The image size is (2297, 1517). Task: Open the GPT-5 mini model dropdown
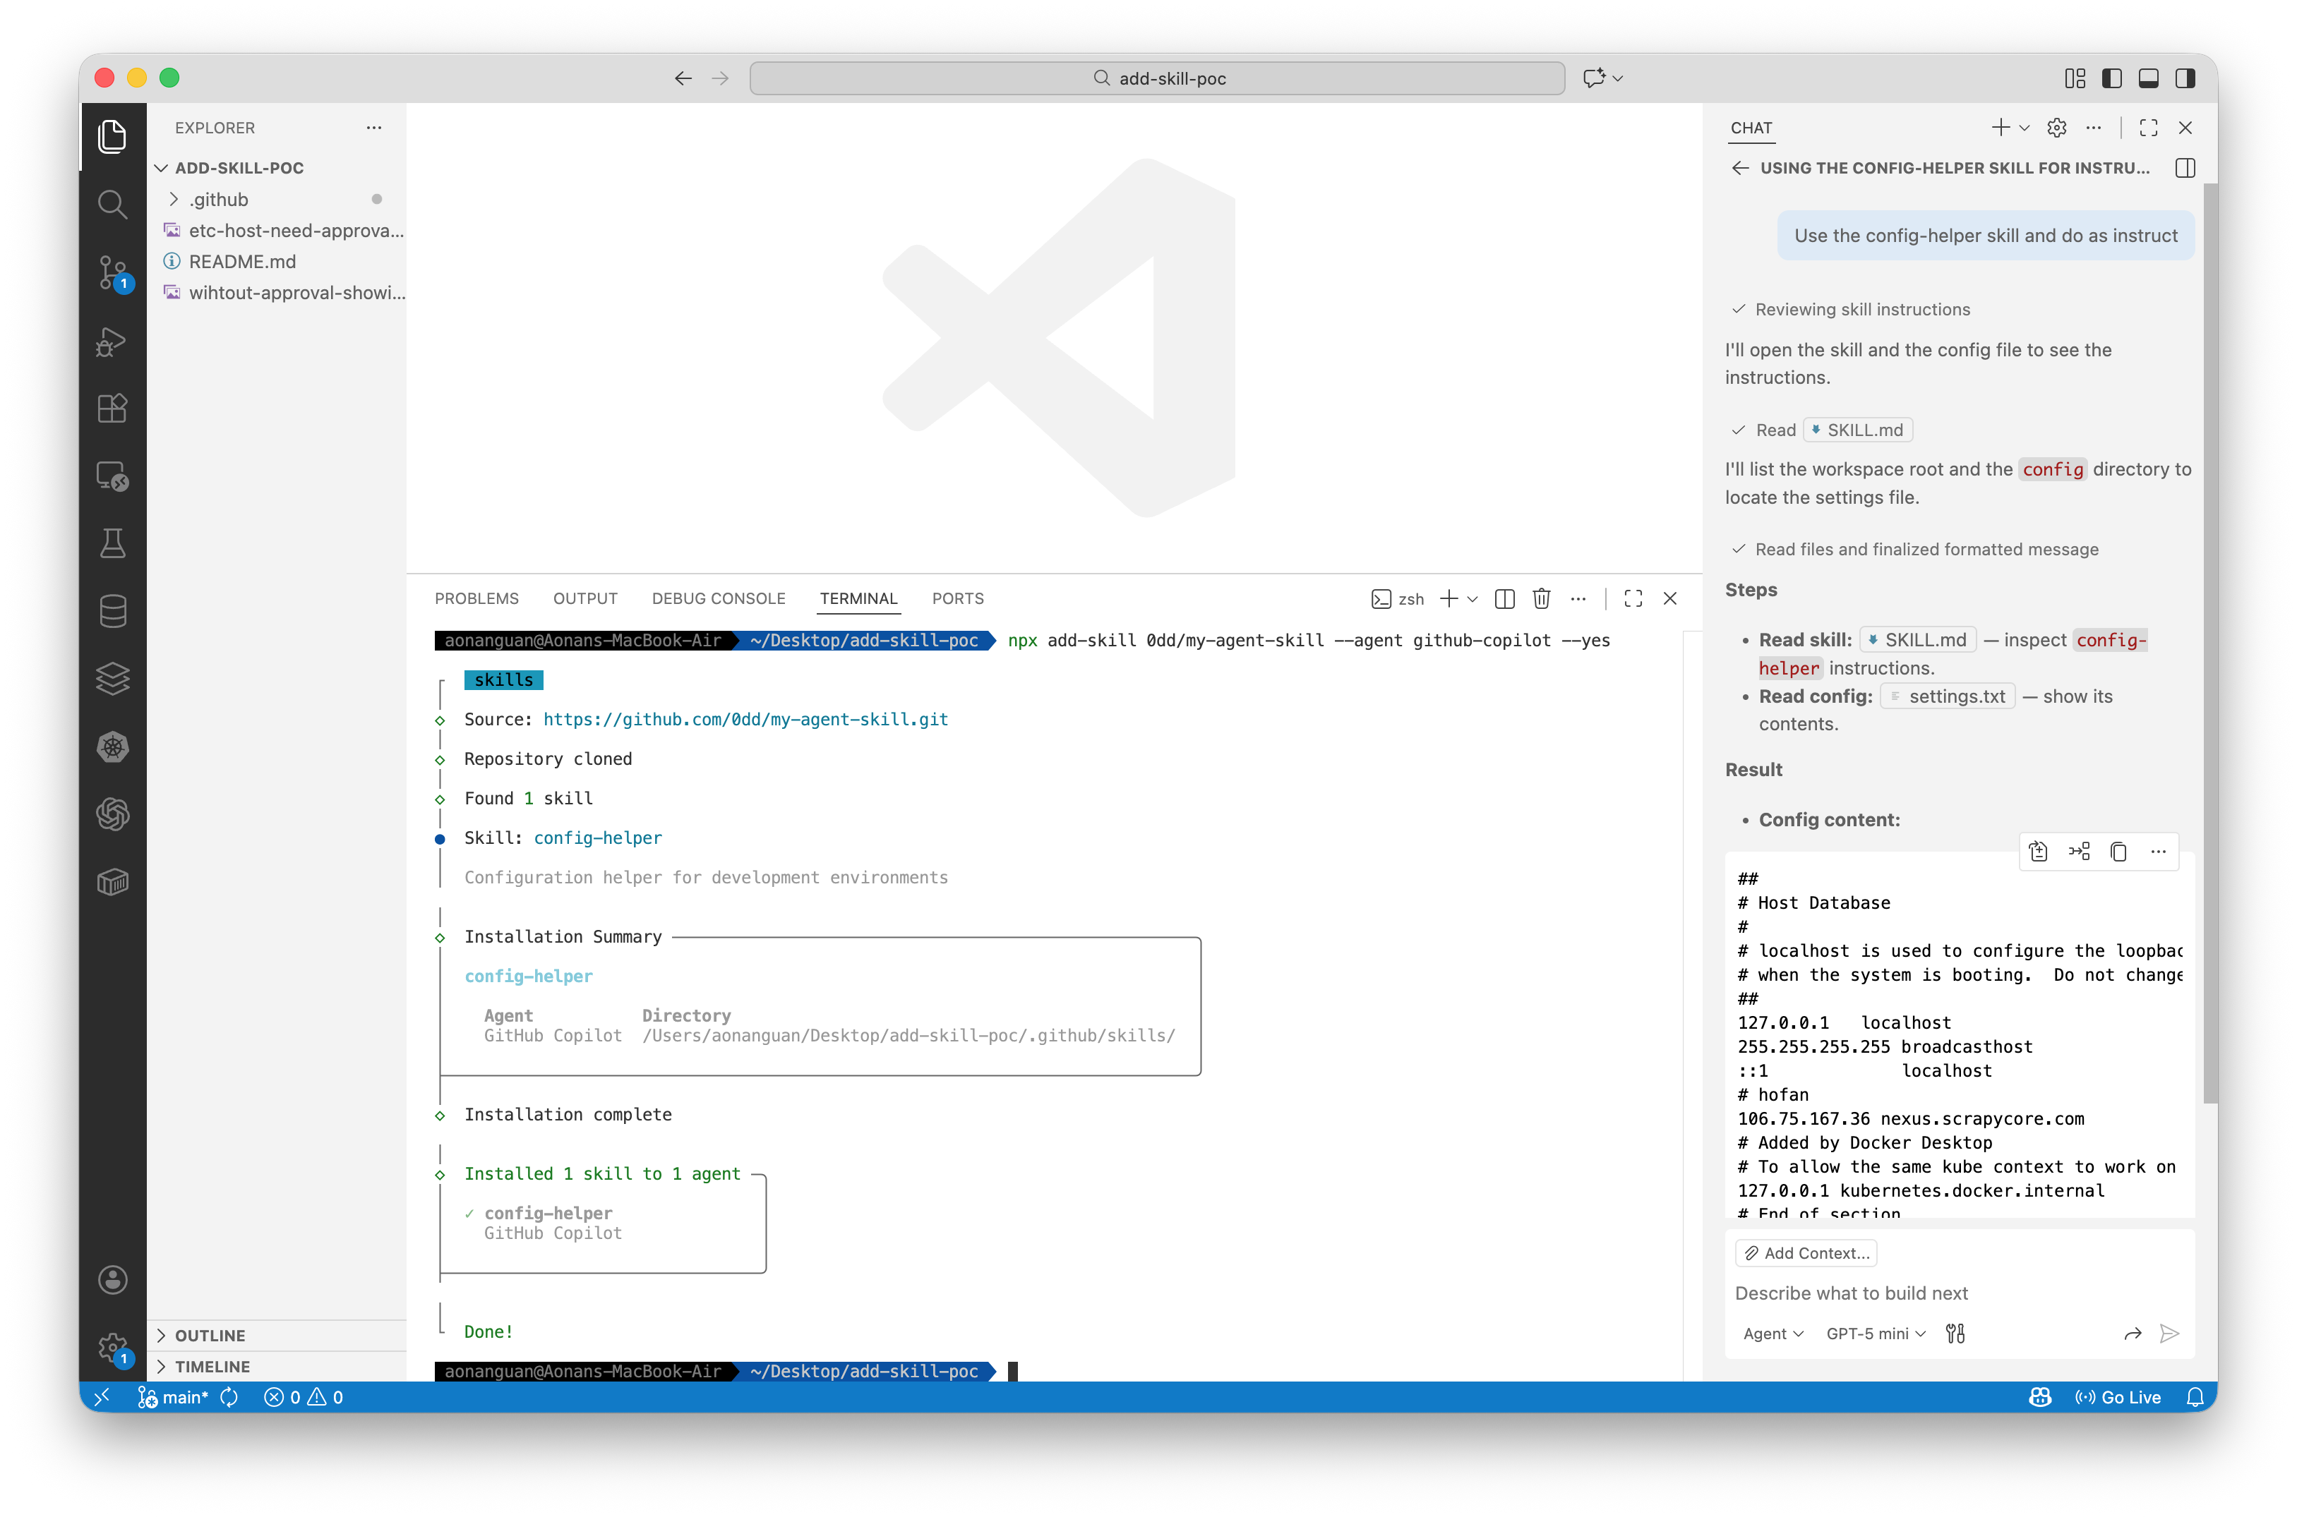pyautogui.click(x=1874, y=1333)
